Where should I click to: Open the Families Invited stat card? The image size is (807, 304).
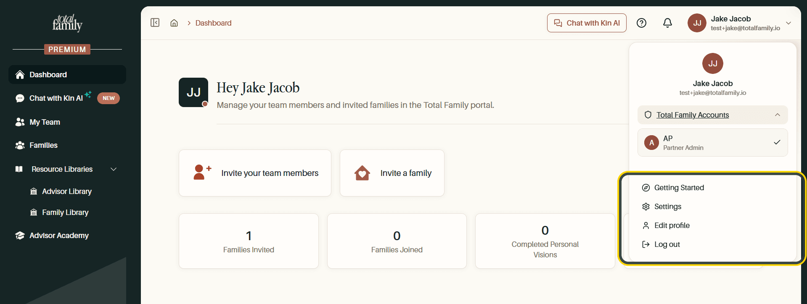click(x=249, y=241)
